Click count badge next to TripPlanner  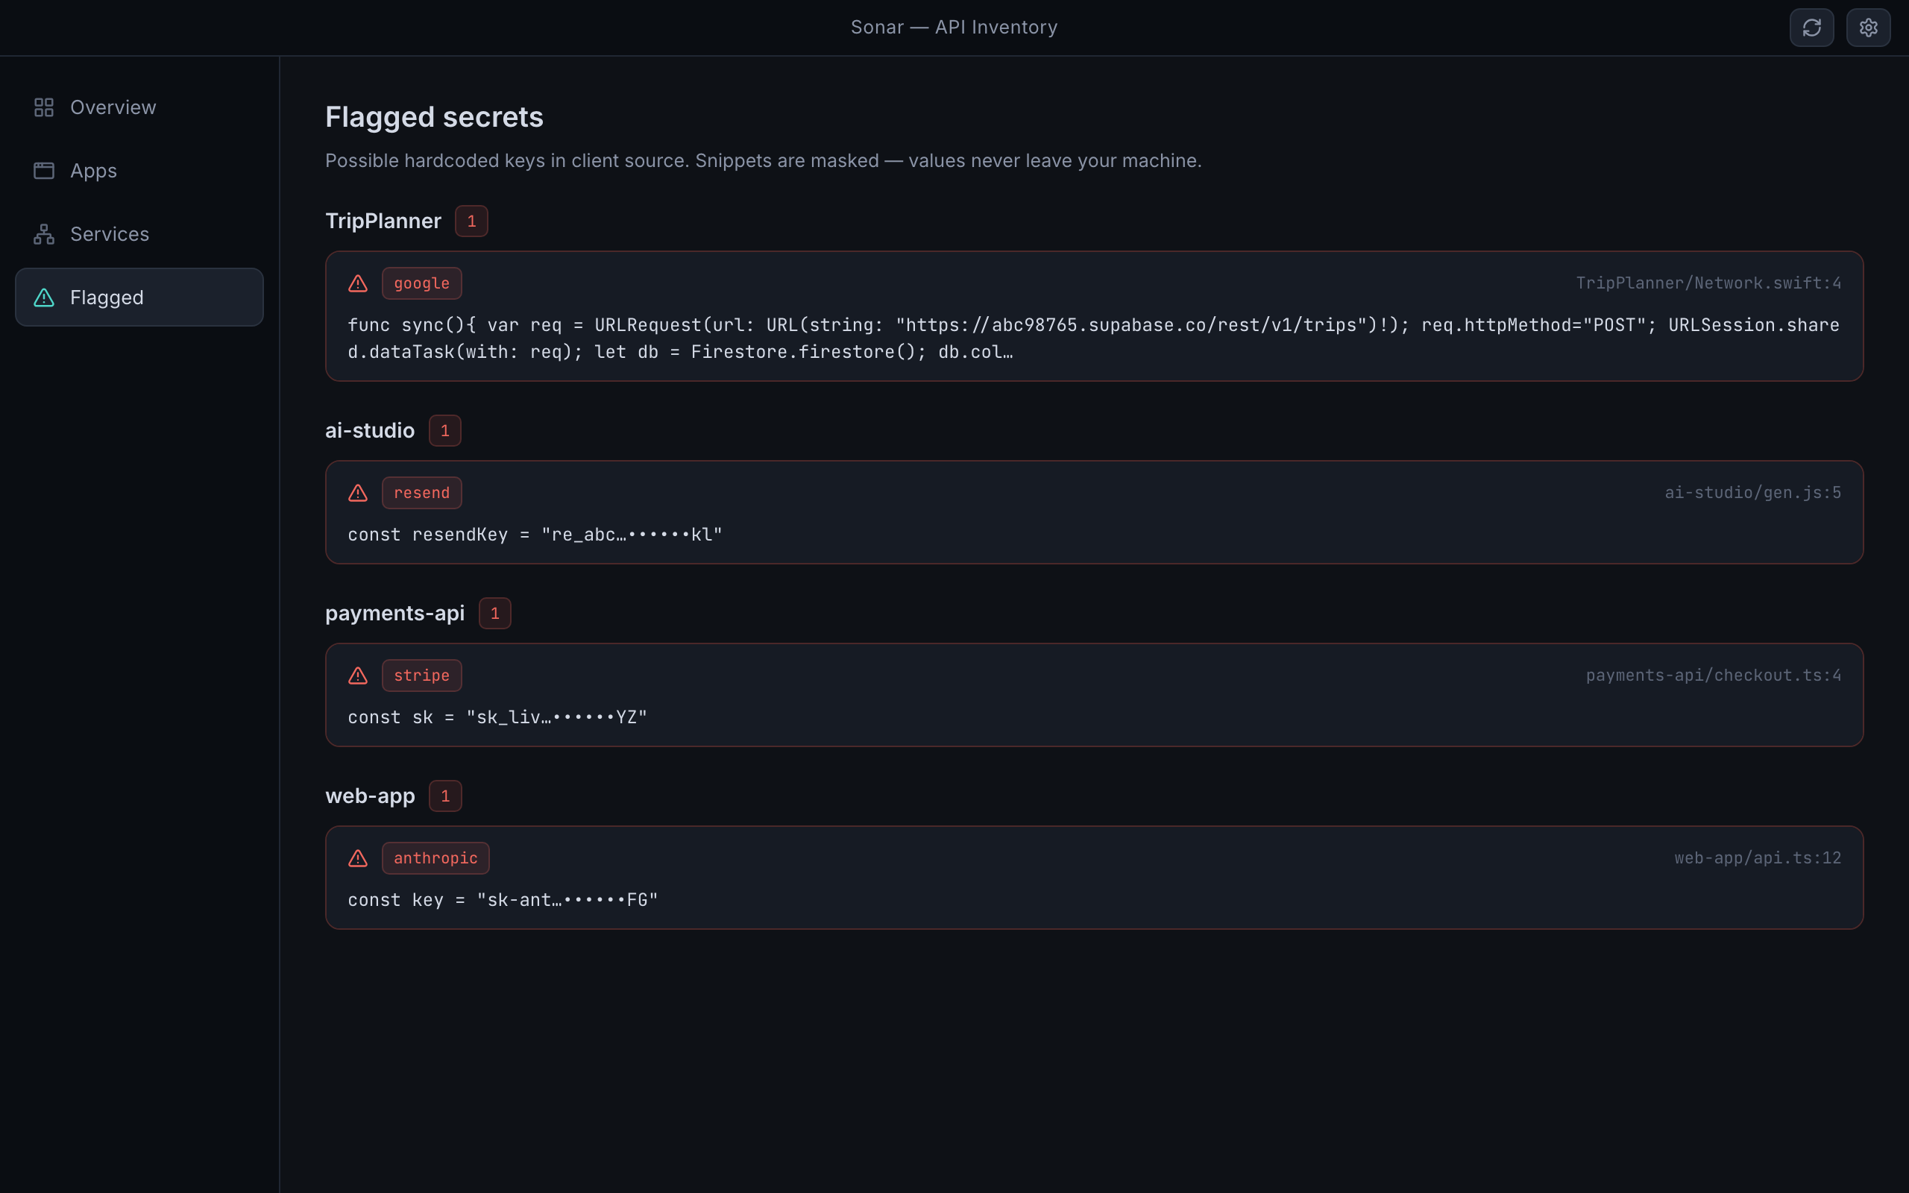(x=472, y=221)
